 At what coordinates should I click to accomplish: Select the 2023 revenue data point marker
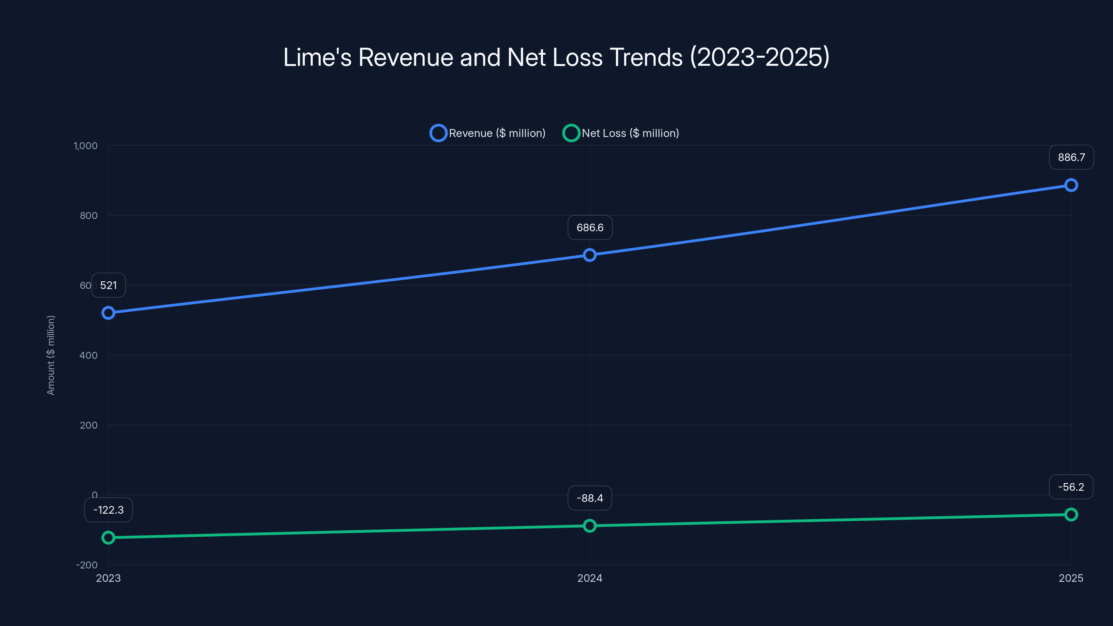[109, 313]
